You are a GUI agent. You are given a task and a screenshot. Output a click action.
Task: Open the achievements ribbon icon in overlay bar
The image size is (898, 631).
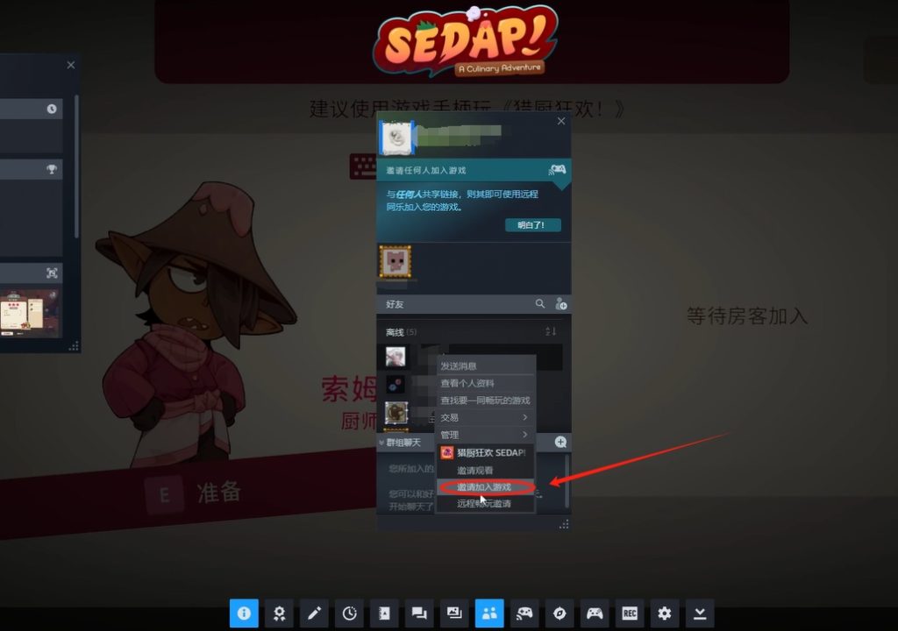(x=279, y=613)
